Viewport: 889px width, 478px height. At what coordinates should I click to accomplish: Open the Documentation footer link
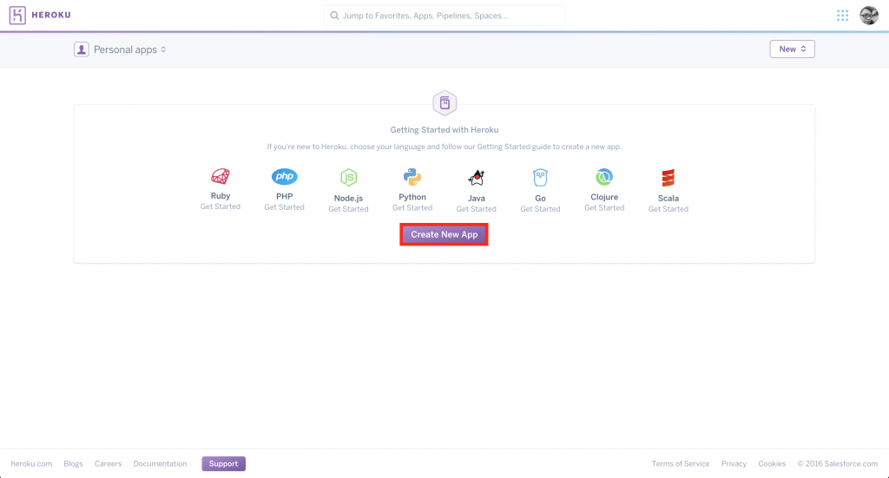pyautogui.click(x=160, y=463)
